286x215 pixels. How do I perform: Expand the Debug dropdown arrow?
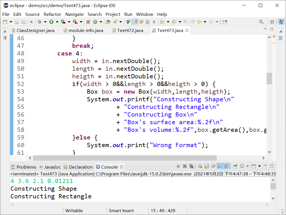coord(45,22)
